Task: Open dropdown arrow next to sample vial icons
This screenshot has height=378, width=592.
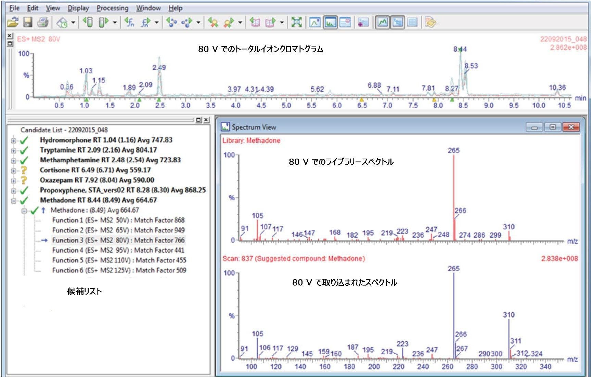Action: coord(115,23)
